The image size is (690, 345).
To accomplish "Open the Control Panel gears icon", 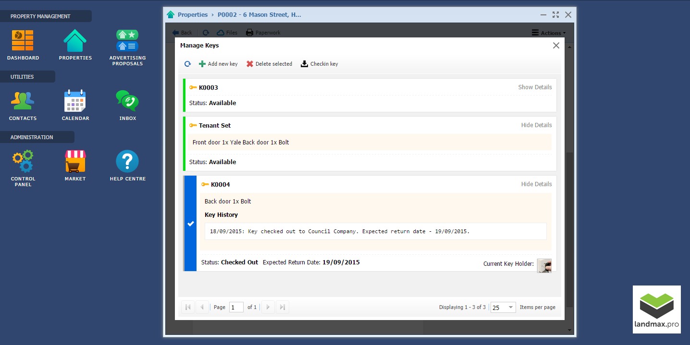I will point(23,162).
